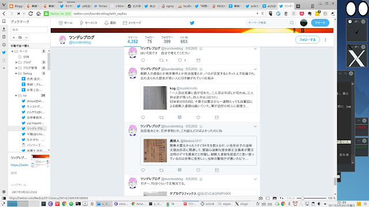This screenshot has height=207, width=369.
Task: Open Twitter ホーム navigation item
Action: click(x=65, y=23)
